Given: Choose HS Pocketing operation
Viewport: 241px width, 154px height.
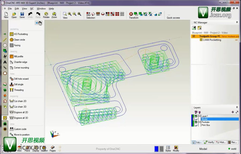Looking at the screenshot, I should click(x=19, y=34).
